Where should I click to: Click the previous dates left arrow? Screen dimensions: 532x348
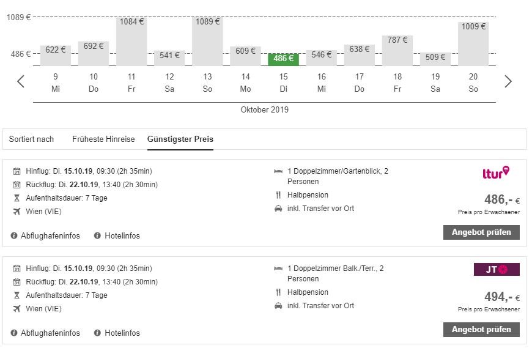pyautogui.click(x=21, y=81)
